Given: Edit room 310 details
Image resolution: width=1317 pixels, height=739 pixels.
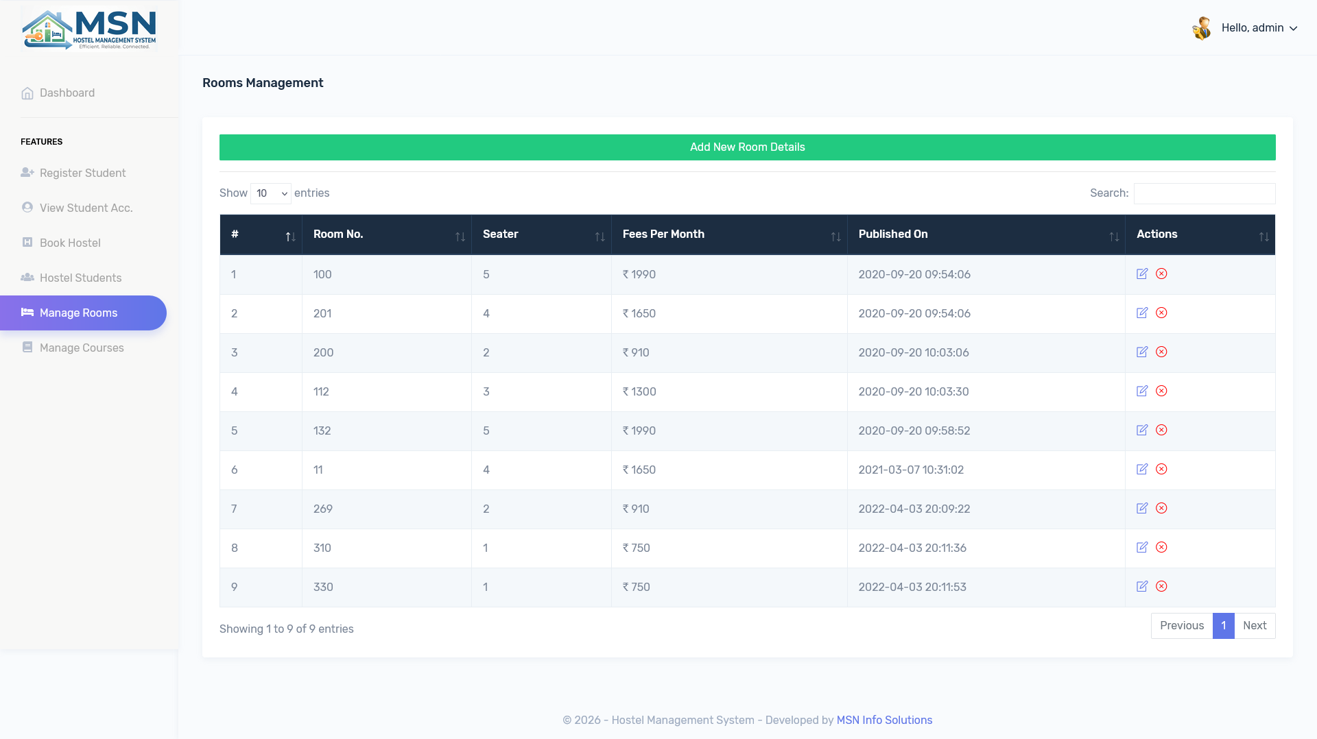Looking at the screenshot, I should 1142,547.
